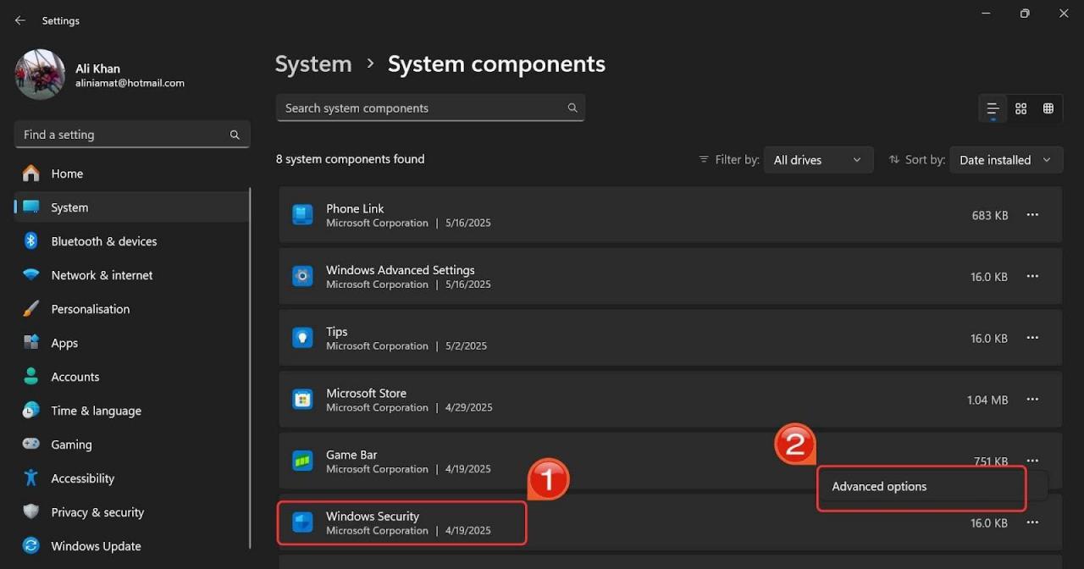This screenshot has height=569, width=1084.
Task: Click the Windows Security shield icon
Action: coord(302,522)
